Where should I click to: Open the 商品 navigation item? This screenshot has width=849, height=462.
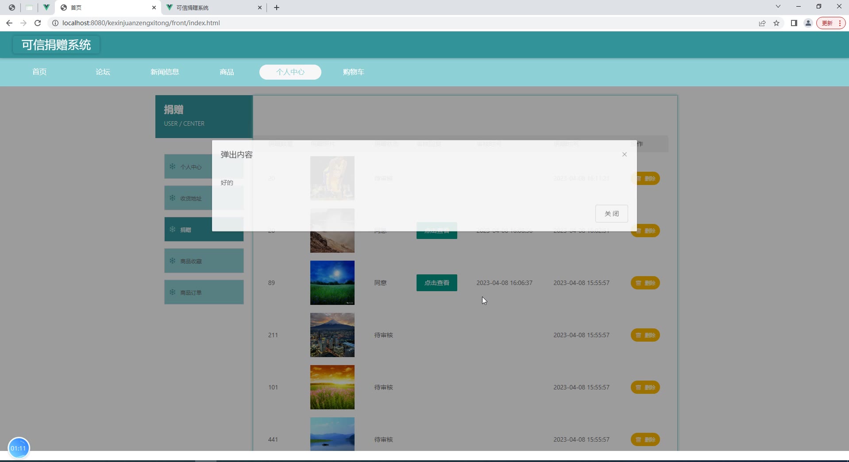click(227, 72)
